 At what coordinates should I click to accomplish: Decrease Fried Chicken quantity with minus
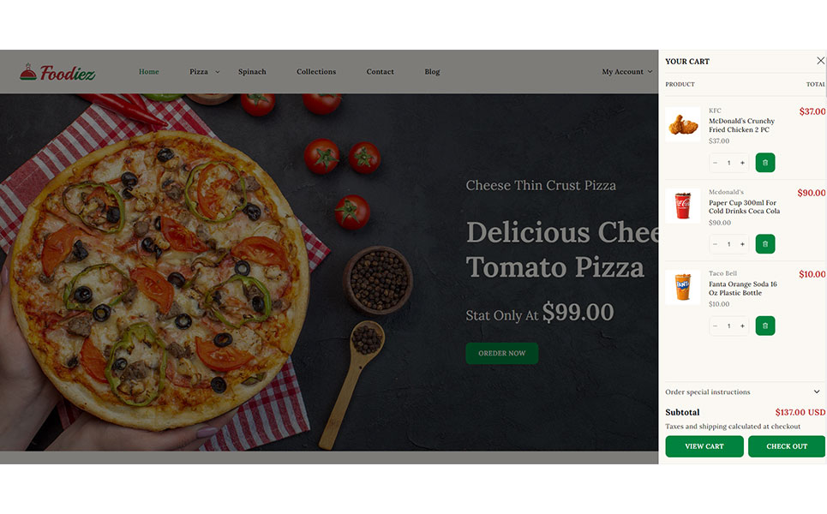click(716, 163)
